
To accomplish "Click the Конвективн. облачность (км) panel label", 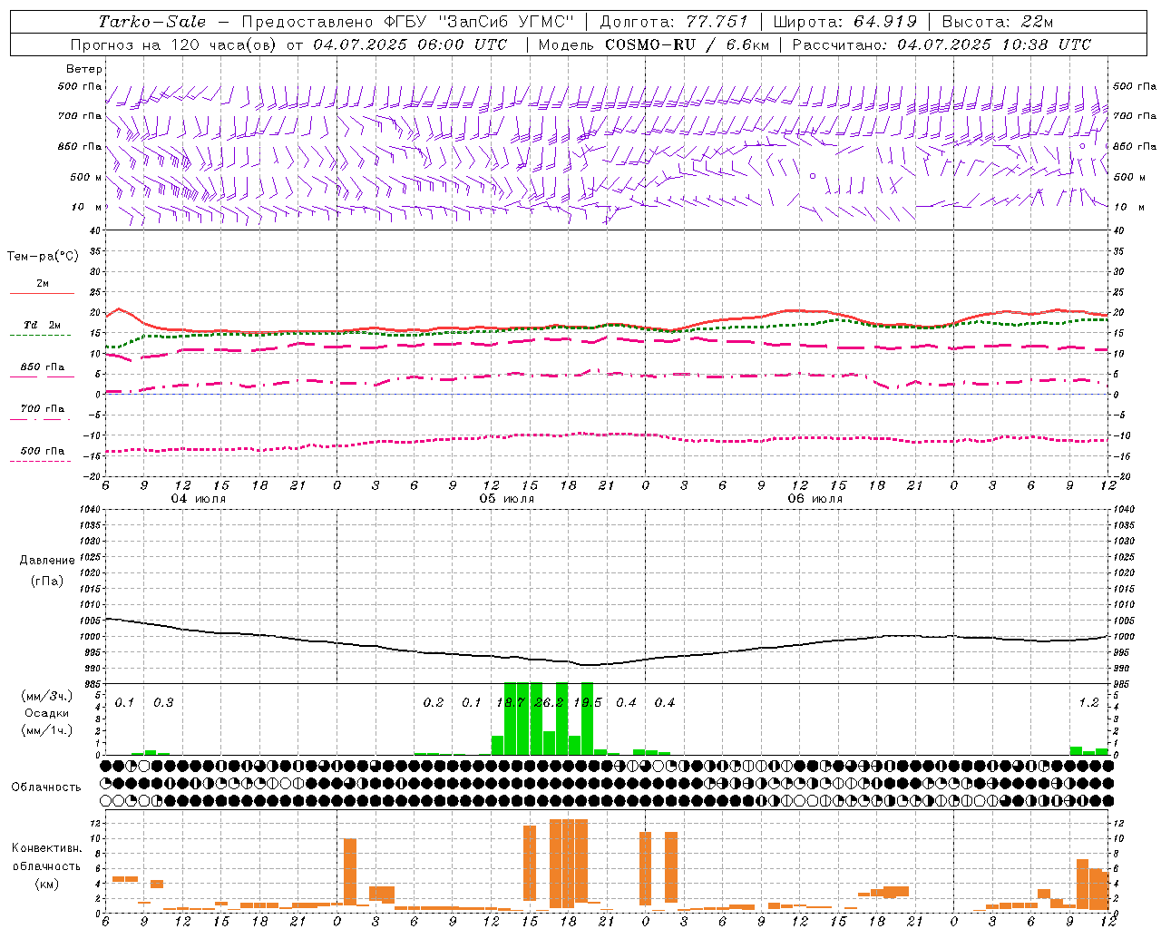I will (x=47, y=865).
